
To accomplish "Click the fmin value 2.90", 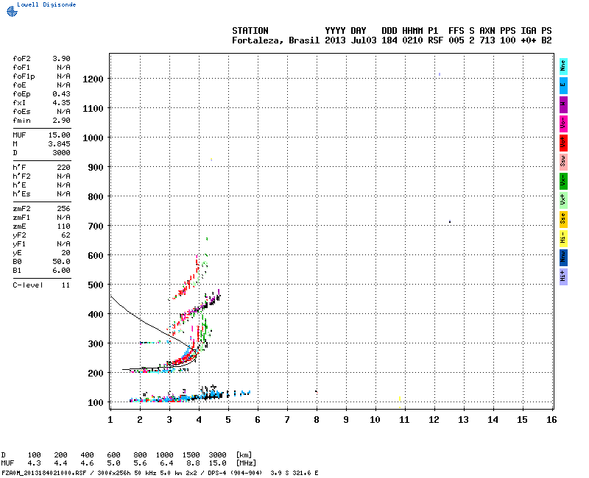I will [x=61, y=121].
